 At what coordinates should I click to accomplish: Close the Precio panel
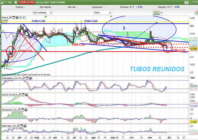click(17, 17)
